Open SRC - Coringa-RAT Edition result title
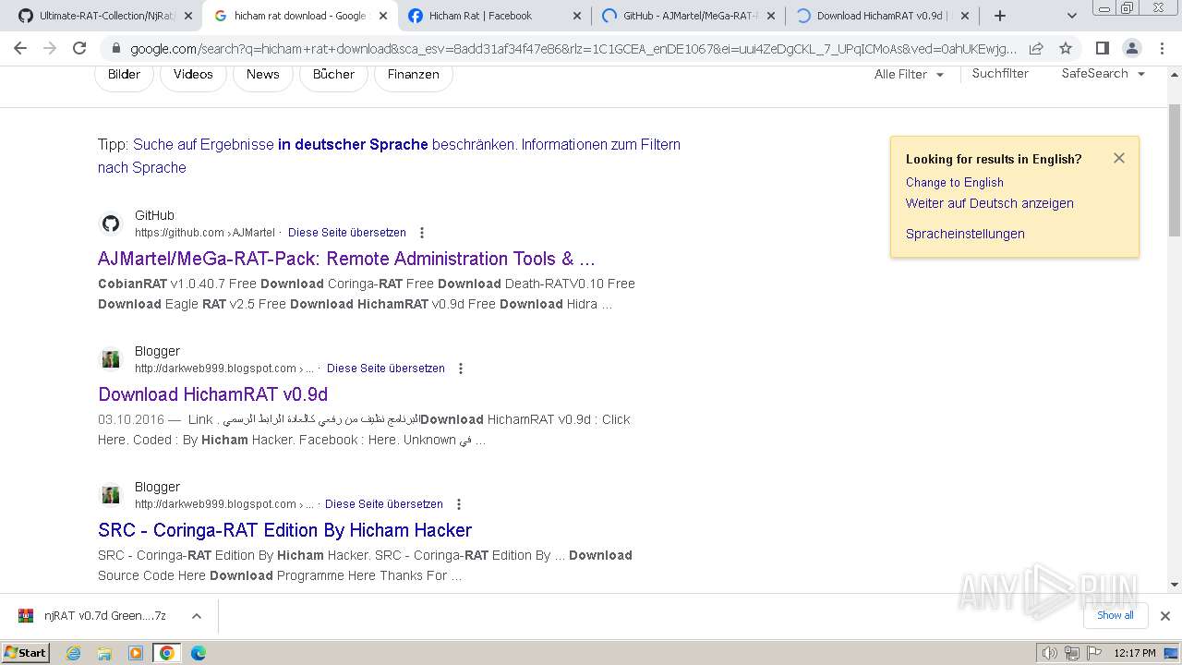Screen dimensions: 1182x665 coord(284,530)
